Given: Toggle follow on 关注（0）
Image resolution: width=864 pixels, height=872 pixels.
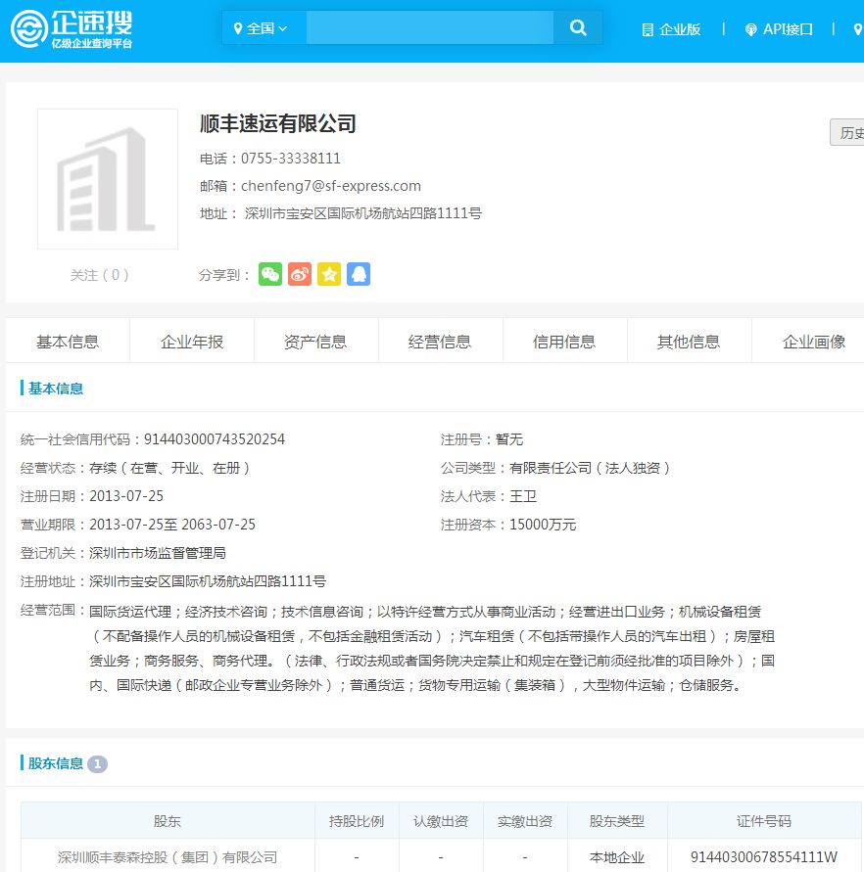Looking at the screenshot, I should pyautogui.click(x=100, y=275).
